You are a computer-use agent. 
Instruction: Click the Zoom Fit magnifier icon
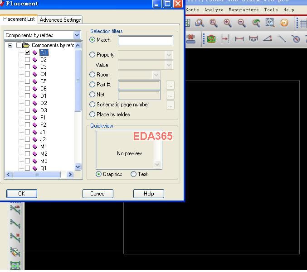pyautogui.click(x=214, y=23)
